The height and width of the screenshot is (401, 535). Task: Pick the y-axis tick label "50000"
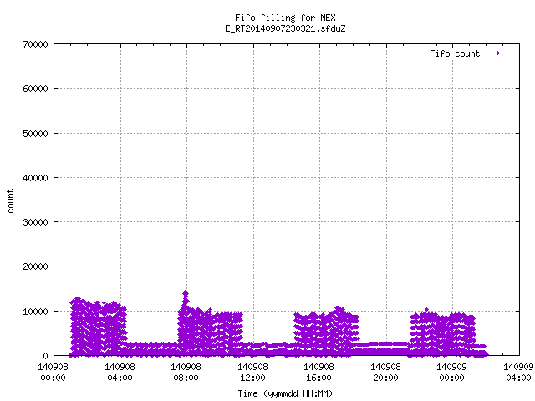pyautogui.click(x=35, y=134)
